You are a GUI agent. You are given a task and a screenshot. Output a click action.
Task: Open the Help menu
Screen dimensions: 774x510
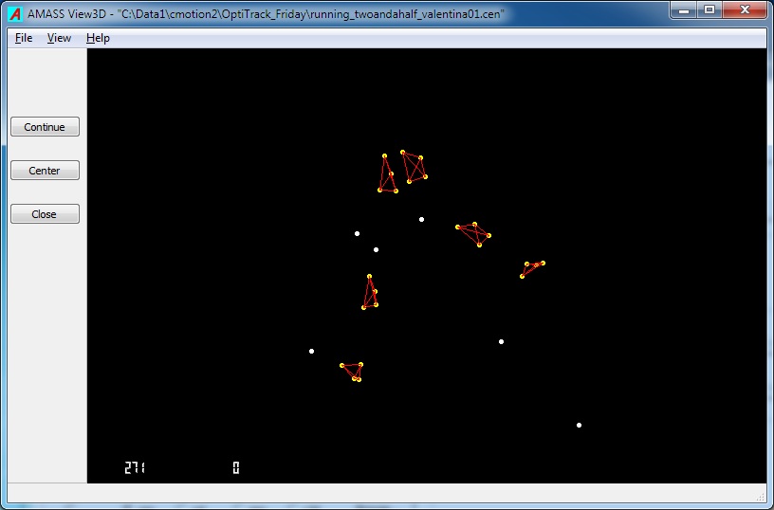tap(98, 38)
